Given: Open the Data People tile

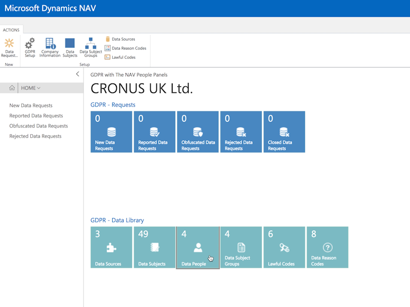Looking at the screenshot, I should [x=198, y=247].
